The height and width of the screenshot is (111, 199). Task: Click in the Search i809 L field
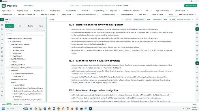tap(25, 34)
